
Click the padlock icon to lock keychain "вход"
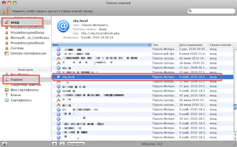point(7,11)
